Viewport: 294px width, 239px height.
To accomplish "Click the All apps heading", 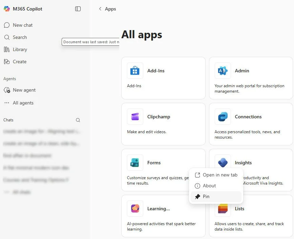I will 142,34.
